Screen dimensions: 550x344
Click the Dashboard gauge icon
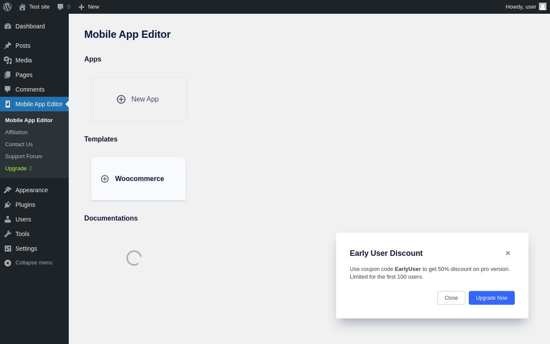8,26
